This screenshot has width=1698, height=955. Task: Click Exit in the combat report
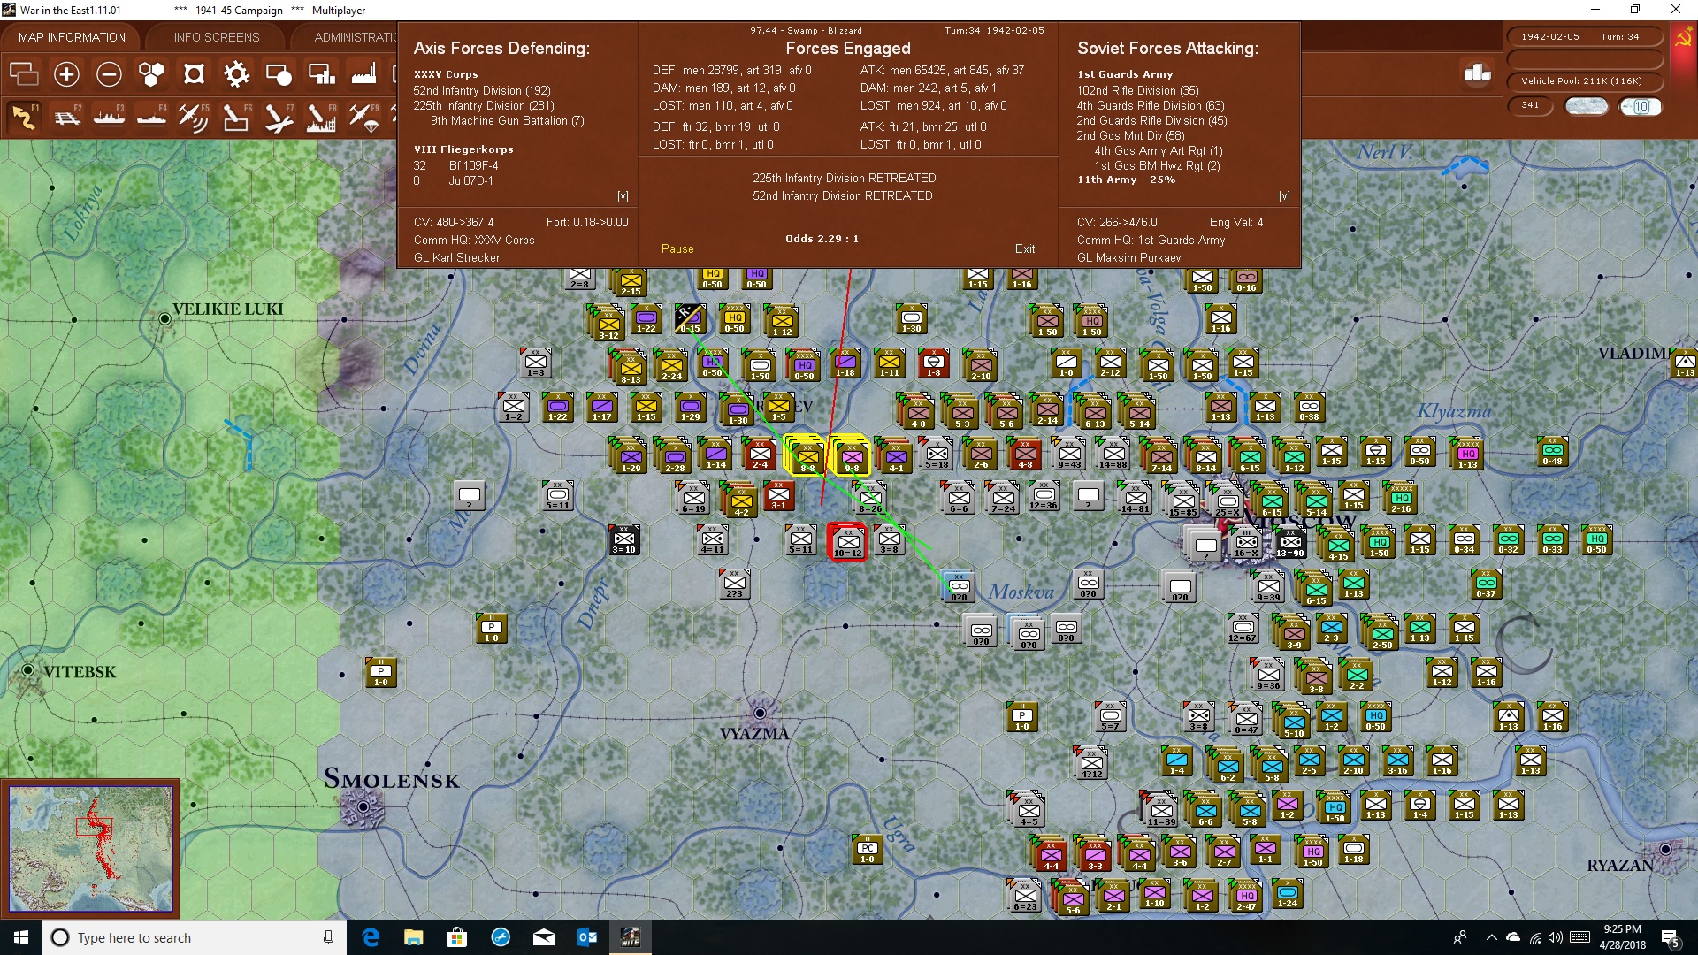[x=1025, y=249]
